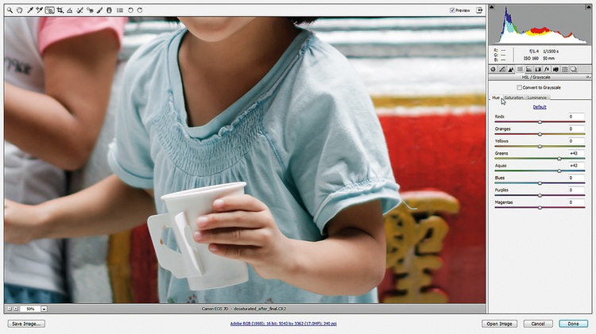596x334 pixels.
Task: Switch to the Saturation tab
Action: [x=513, y=98]
